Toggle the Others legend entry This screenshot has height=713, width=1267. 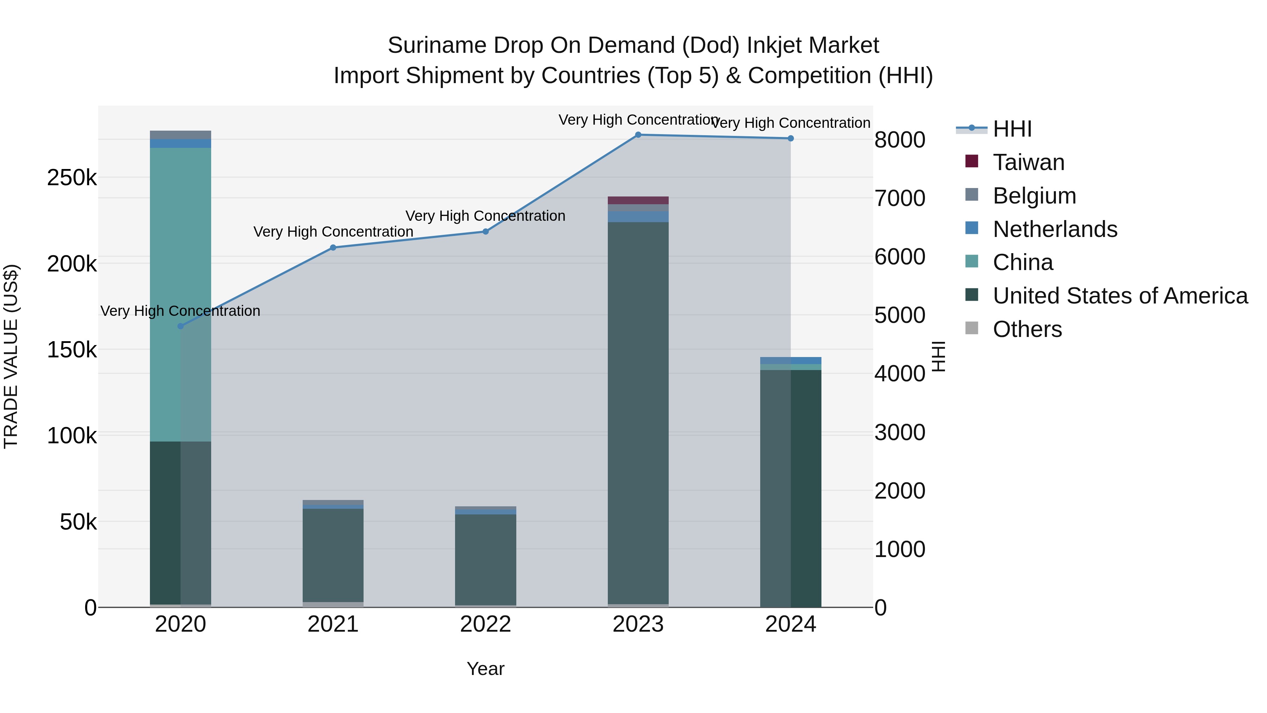pyautogui.click(x=1013, y=329)
